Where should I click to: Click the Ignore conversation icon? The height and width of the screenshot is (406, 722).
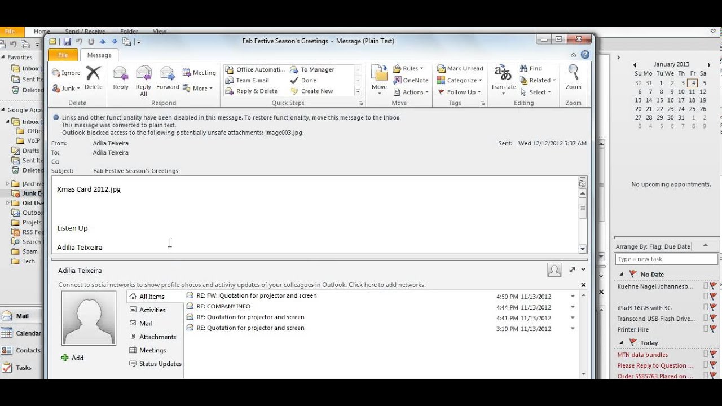click(56, 73)
